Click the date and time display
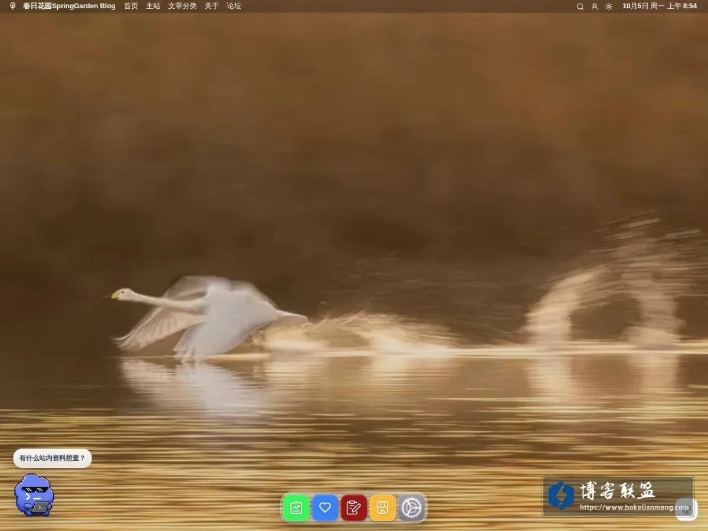Image resolution: width=708 pixels, height=531 pixels. [660, 6]
